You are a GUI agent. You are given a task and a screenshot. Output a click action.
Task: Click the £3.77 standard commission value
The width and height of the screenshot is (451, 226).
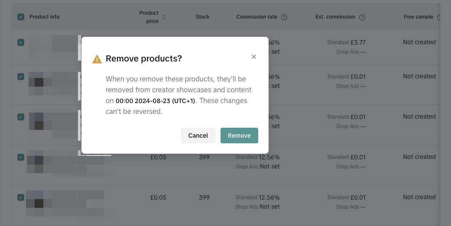tap(358, 42)
